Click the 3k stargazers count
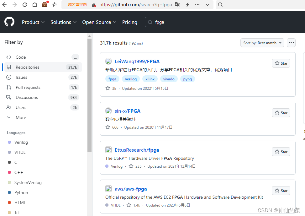The height and width of the screenshot is (216, 305). (x=111, y=89)
